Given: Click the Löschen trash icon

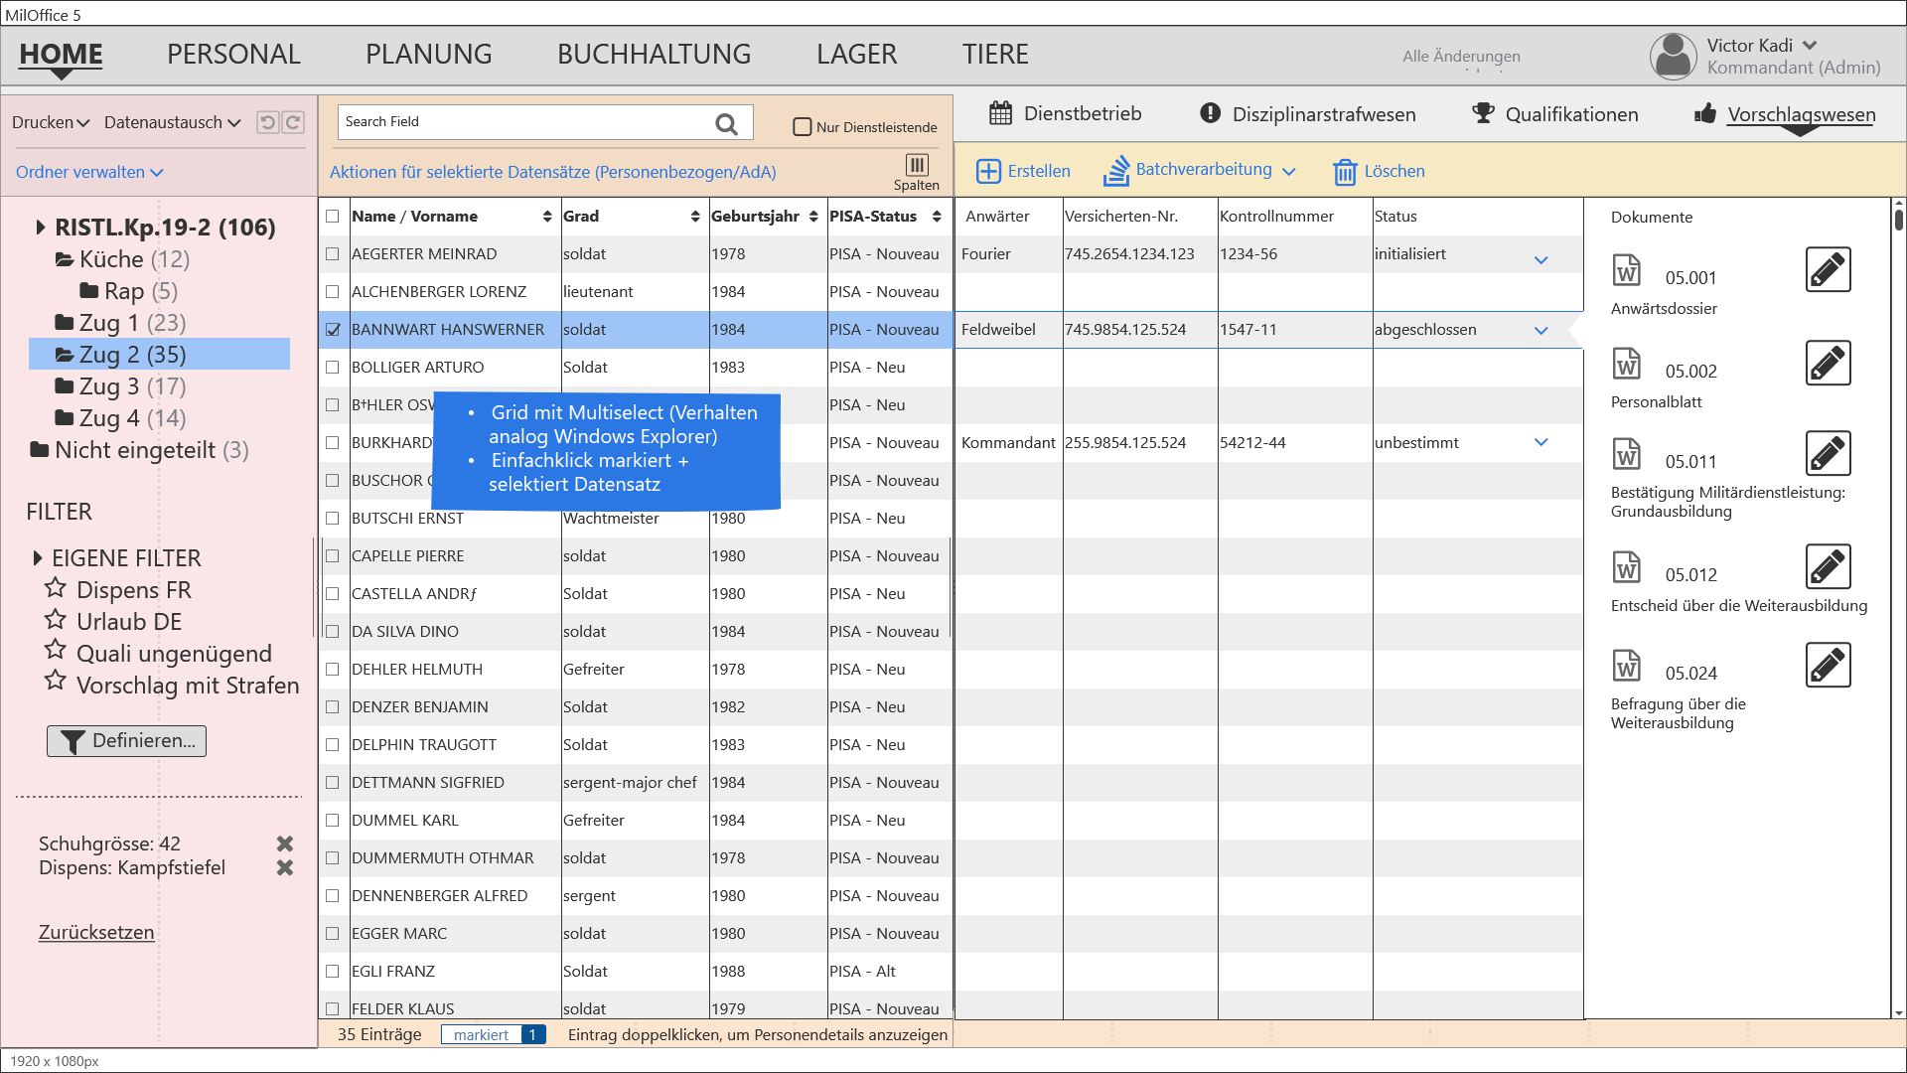Looking at the screenshot, I should click(x=1345, y=172).
